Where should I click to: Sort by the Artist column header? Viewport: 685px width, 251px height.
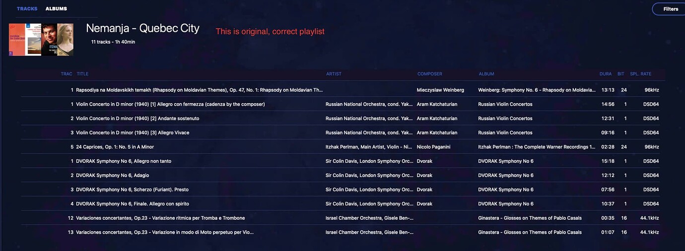[x=334, y=74]
